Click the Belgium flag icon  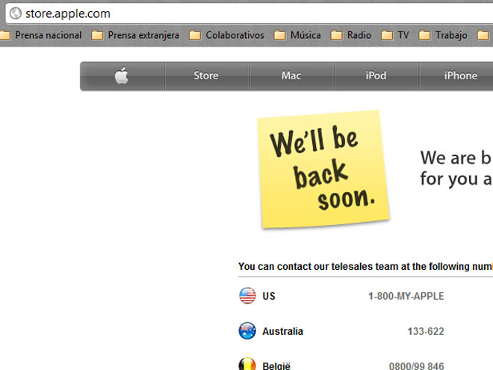pyautogui.click(x=247, y=364)
